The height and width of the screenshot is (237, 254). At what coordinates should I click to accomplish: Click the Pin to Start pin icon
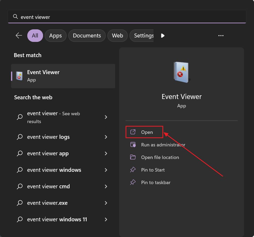(134, 170)
